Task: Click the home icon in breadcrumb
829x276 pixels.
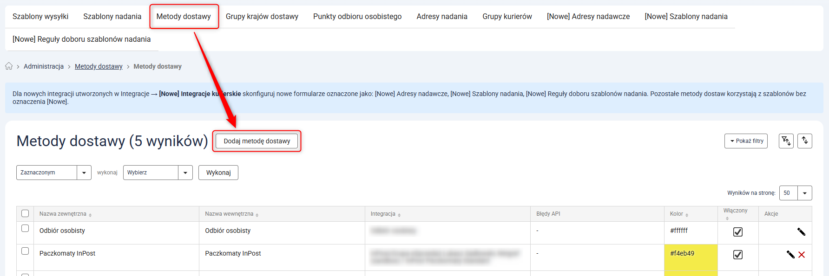Action: click(x=9, y=66)
